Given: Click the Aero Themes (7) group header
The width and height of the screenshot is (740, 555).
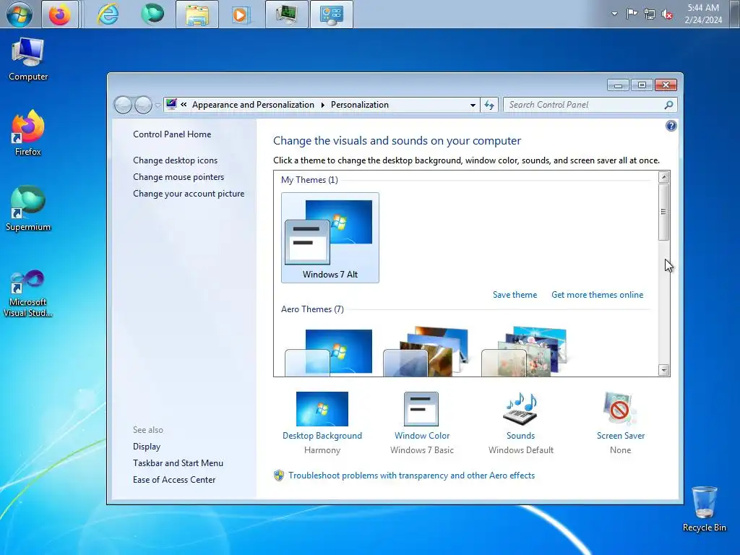Looking at the screenshot, I should (312, 309).
